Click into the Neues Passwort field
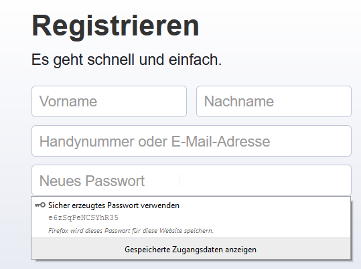 coord(192,181)
